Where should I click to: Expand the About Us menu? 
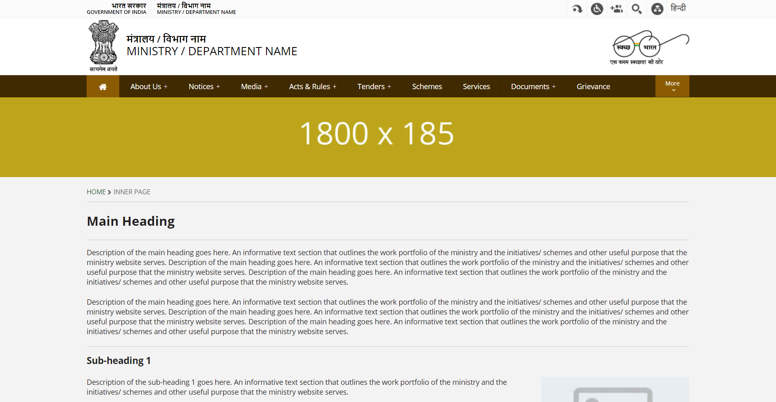[148, 87]
